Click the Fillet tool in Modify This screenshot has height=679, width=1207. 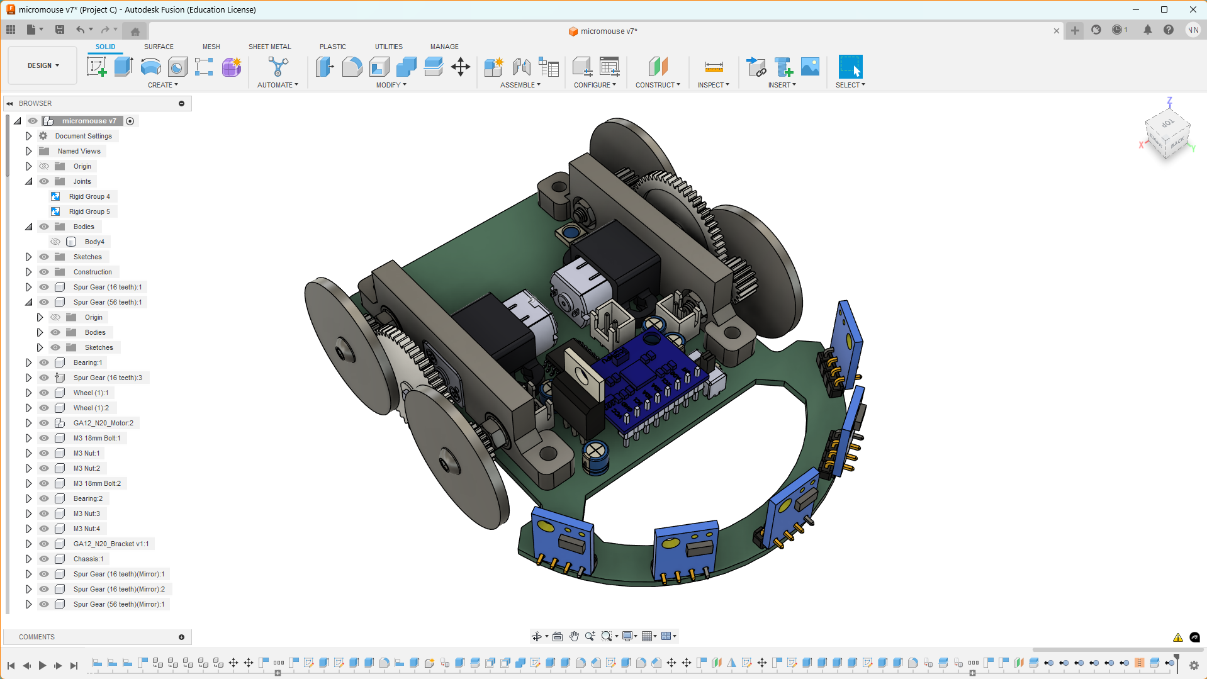(352, 67)
